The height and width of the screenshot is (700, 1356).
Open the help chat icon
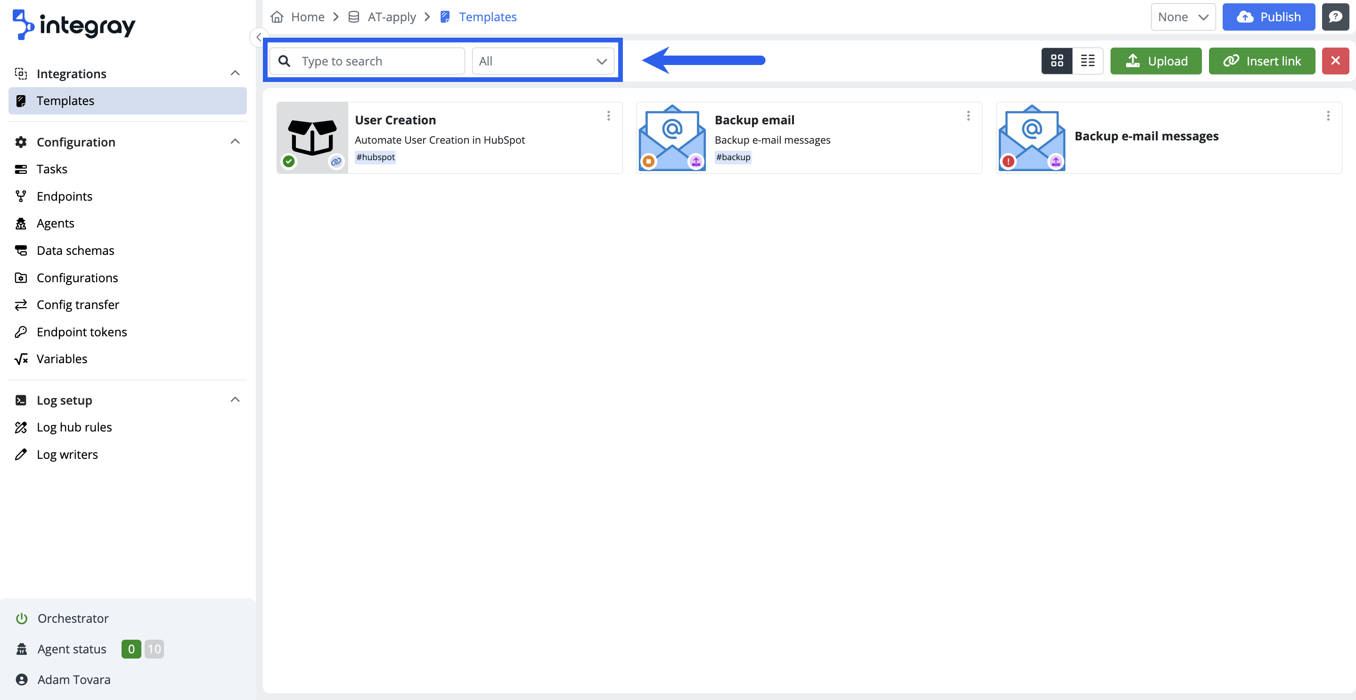1335,17
